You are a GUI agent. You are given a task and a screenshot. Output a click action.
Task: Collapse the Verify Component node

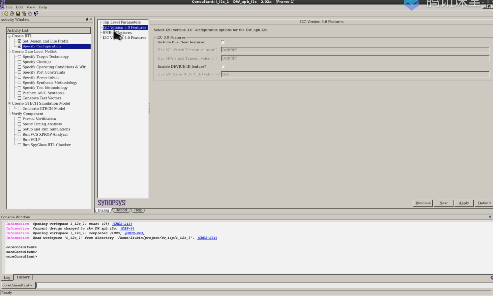(9, 114)
